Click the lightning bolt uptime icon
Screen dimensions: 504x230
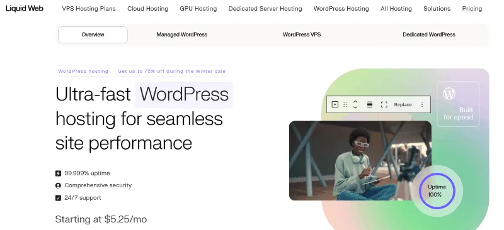58,173
